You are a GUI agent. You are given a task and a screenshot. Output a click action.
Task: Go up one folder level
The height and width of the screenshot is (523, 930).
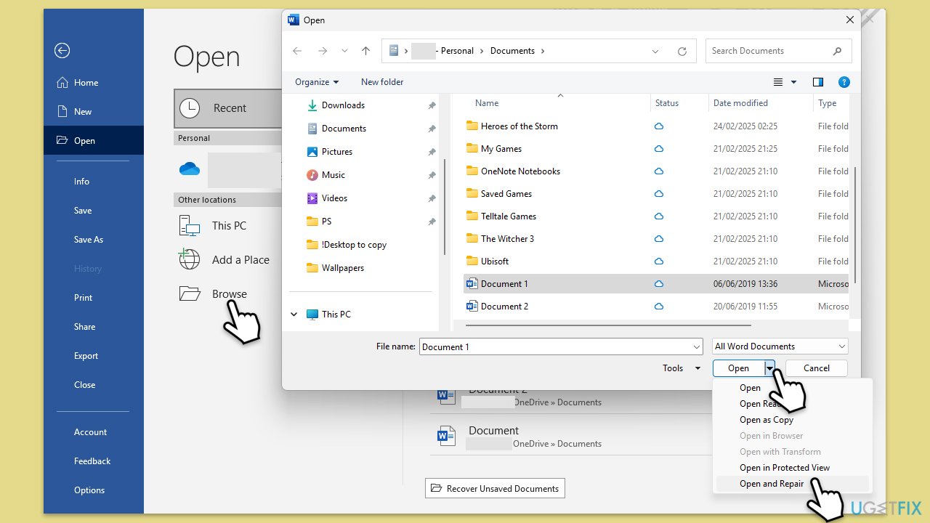365,51
